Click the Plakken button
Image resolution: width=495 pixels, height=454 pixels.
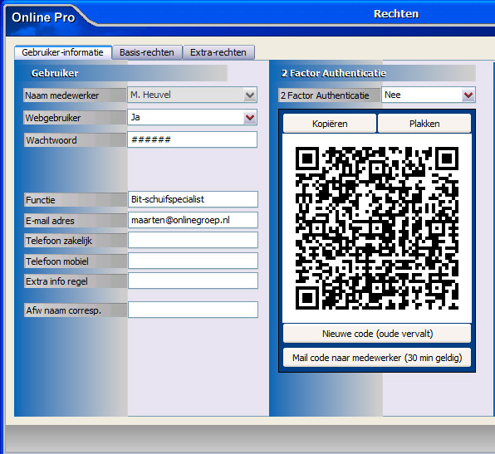(424, 124)
